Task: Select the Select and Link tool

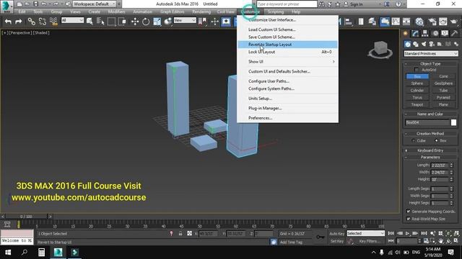Action: [31, 22]
